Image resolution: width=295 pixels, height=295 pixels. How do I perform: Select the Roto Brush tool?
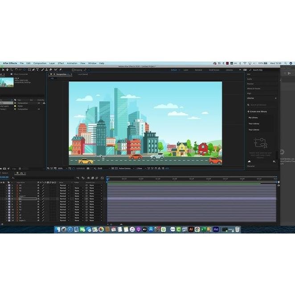pyautogui.click(x=56, y=70)
